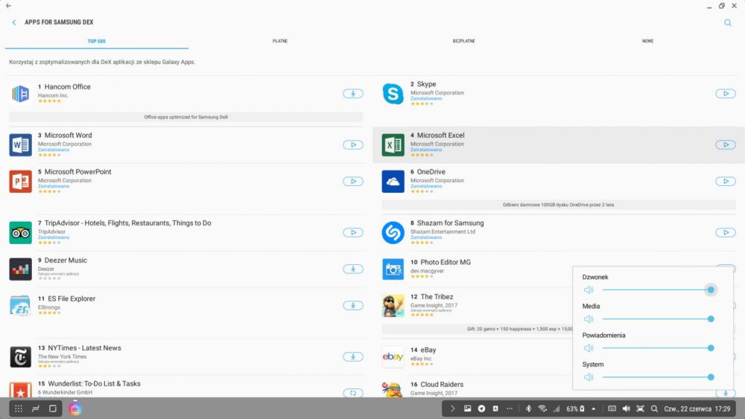Mute Media with its speaker icon
Viewport: 745px width, 419px height.
tap(589, 319)
